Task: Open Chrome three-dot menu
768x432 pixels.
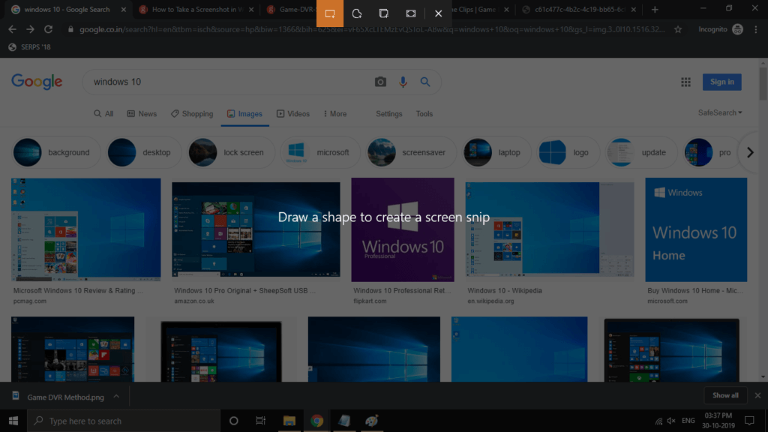Action: pyautogui.click(x=756, y=29)
